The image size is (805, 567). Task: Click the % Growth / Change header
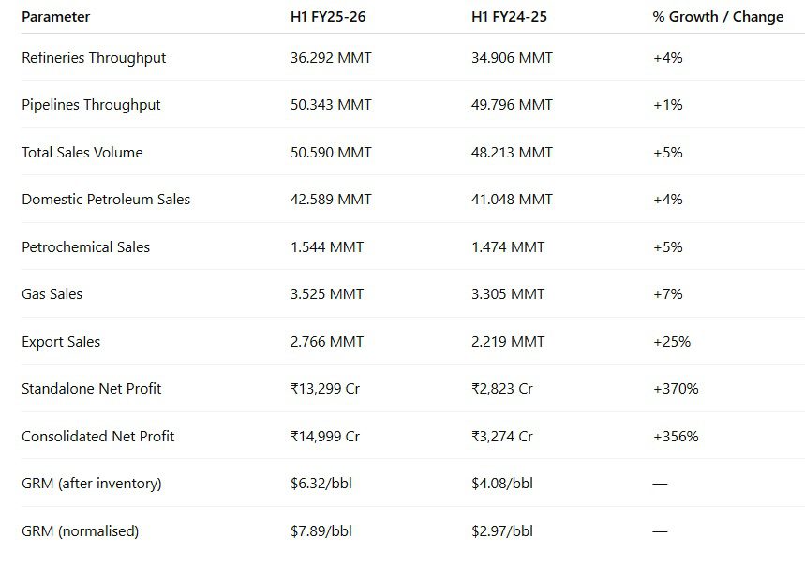coord(718,17)
